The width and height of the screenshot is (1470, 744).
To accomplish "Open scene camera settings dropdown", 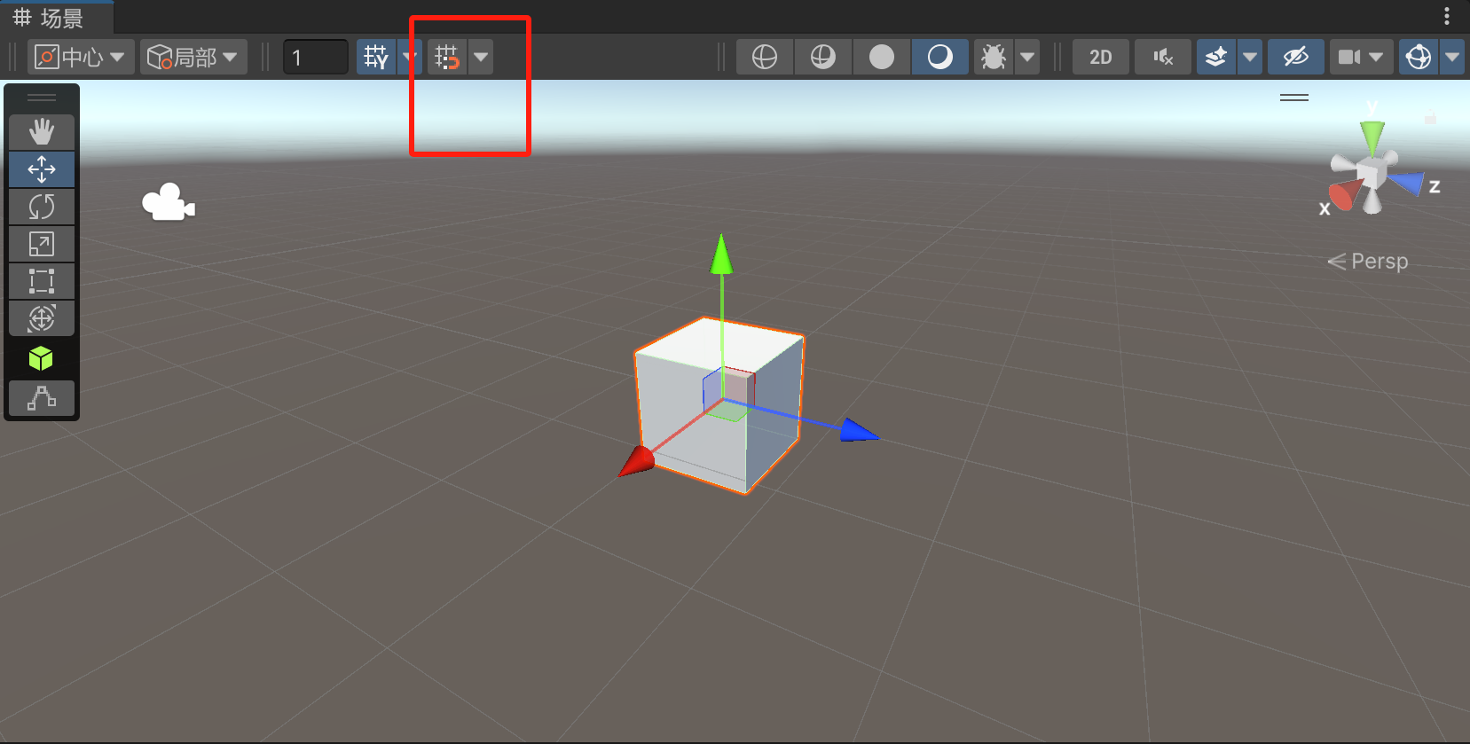I will pyautogui.click(x=1362, y=57).
